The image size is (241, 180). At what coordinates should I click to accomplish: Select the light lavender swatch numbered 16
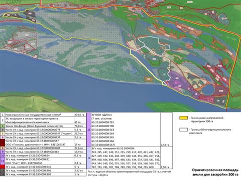[x=89, y=158]
